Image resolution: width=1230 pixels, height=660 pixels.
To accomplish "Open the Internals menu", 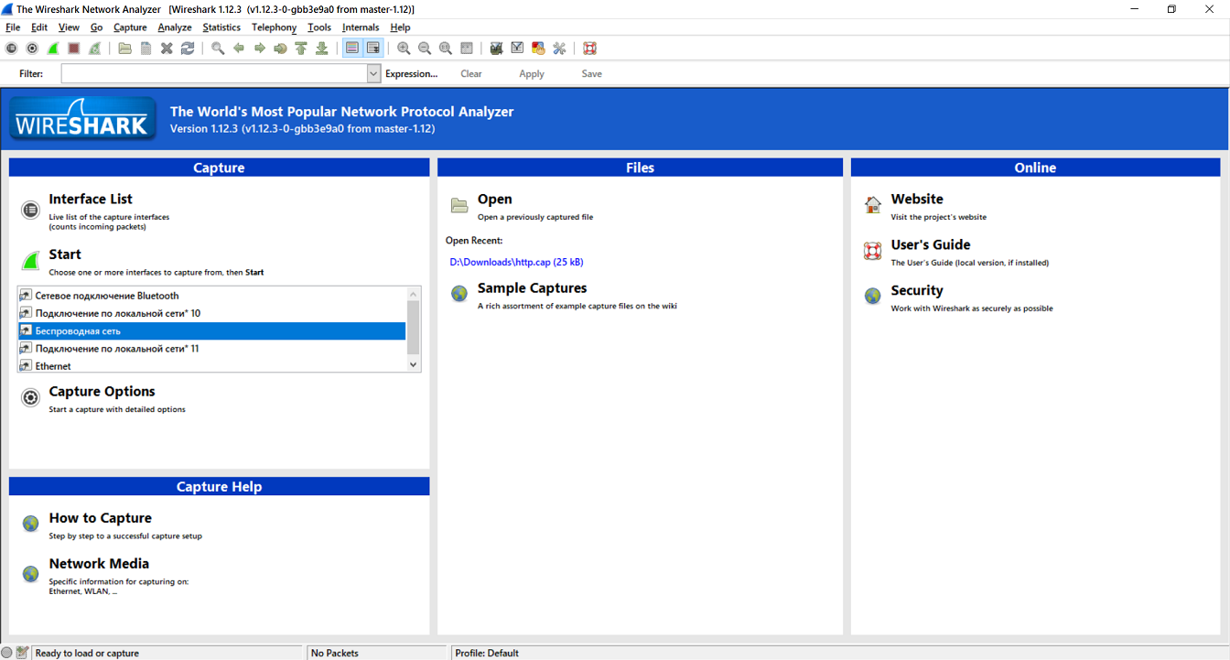I will point(361,27).
